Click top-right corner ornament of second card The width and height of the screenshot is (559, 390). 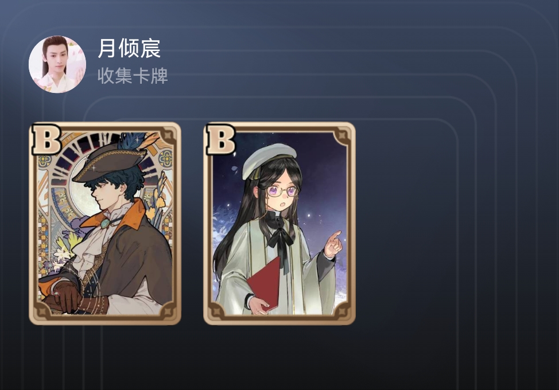pyautogui.click(x=341, y=136)
